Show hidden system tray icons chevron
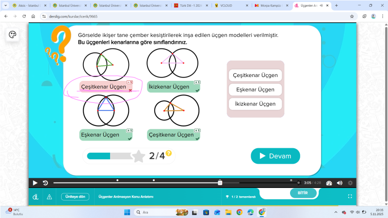The height and width of the screenshot is (218, 388). 336,212
